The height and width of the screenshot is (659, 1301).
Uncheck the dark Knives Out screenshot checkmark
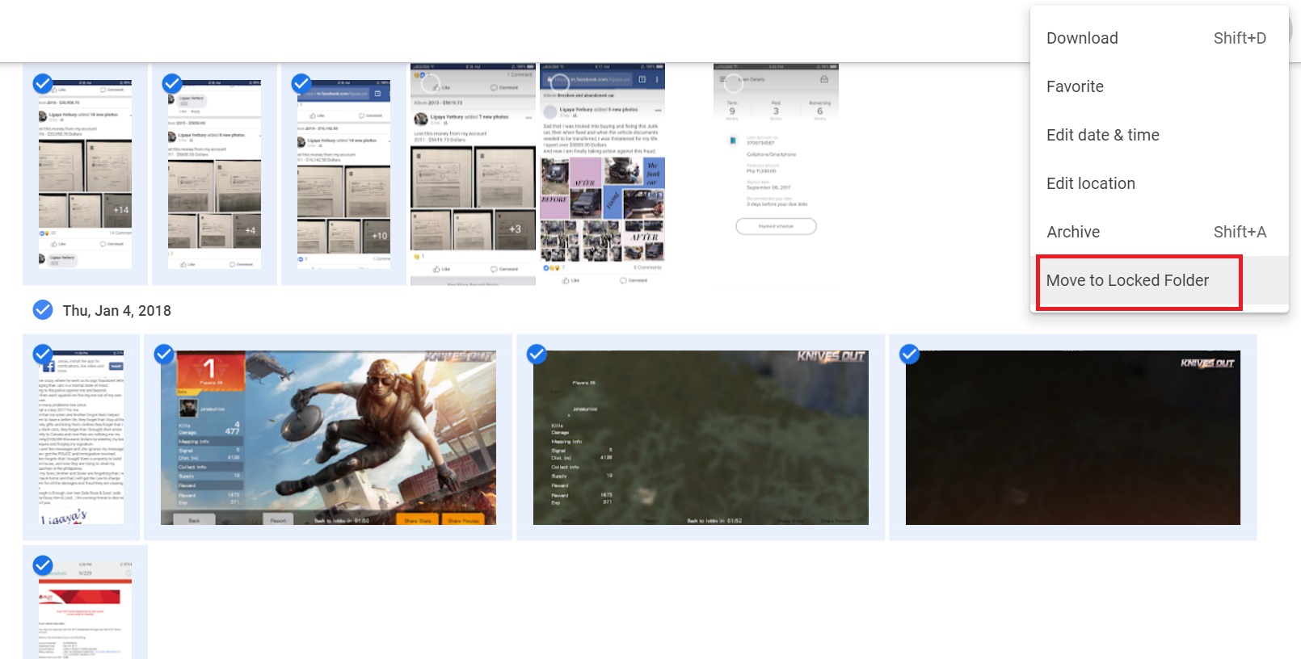pyautogui.click(x=909, y=354)
